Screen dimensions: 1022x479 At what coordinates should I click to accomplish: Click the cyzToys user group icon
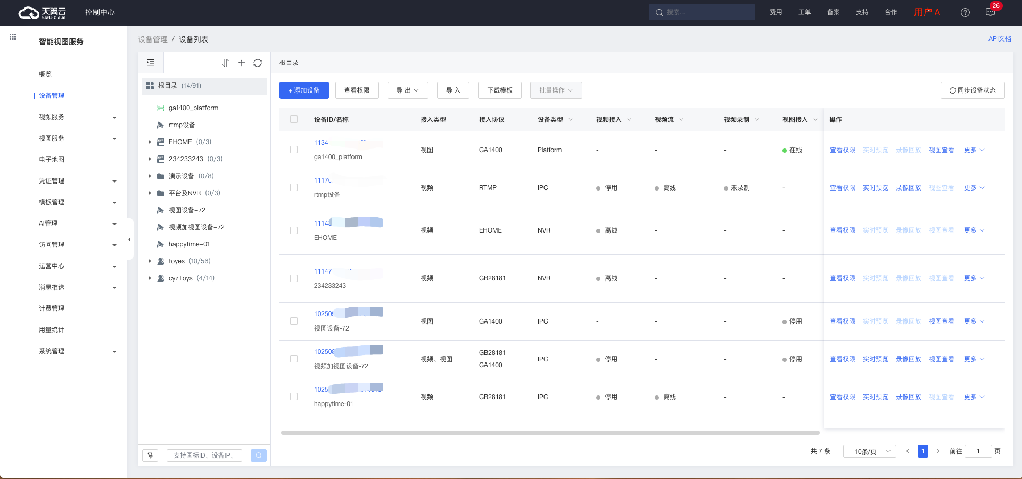pos(161,278)
